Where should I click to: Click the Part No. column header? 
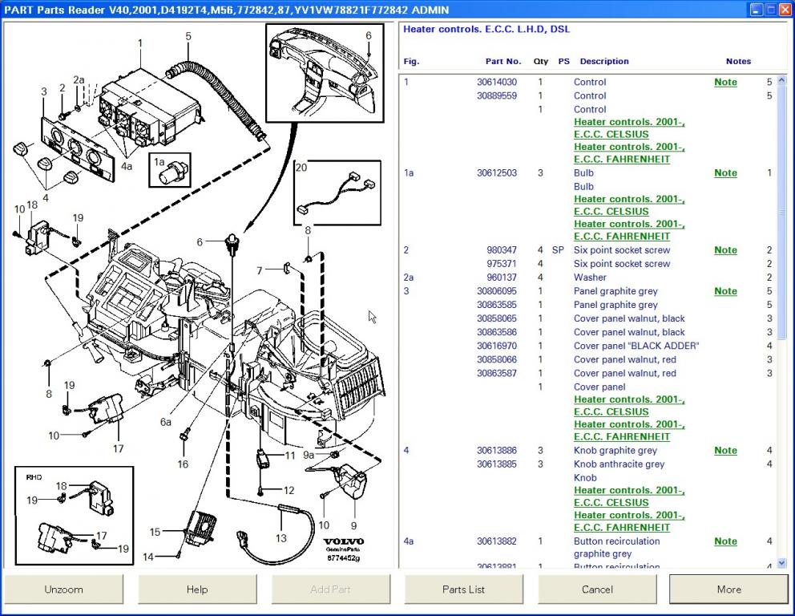[x=503, y=62]
